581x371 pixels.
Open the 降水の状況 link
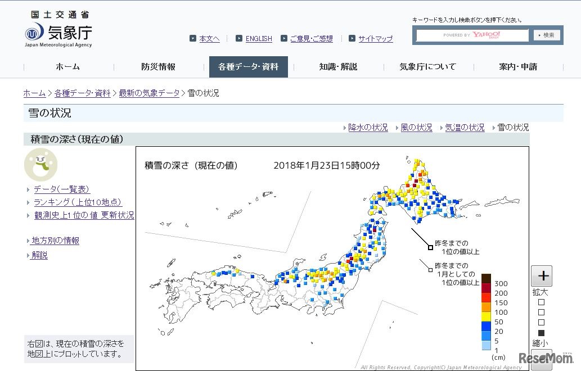[x=368, y=128]
